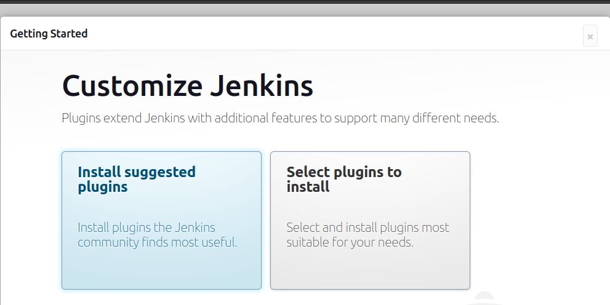Screen dimensions: 610x305
Task: Click the Install suggested plugins card
Action: pyautogui.click(x=161, y=220)
